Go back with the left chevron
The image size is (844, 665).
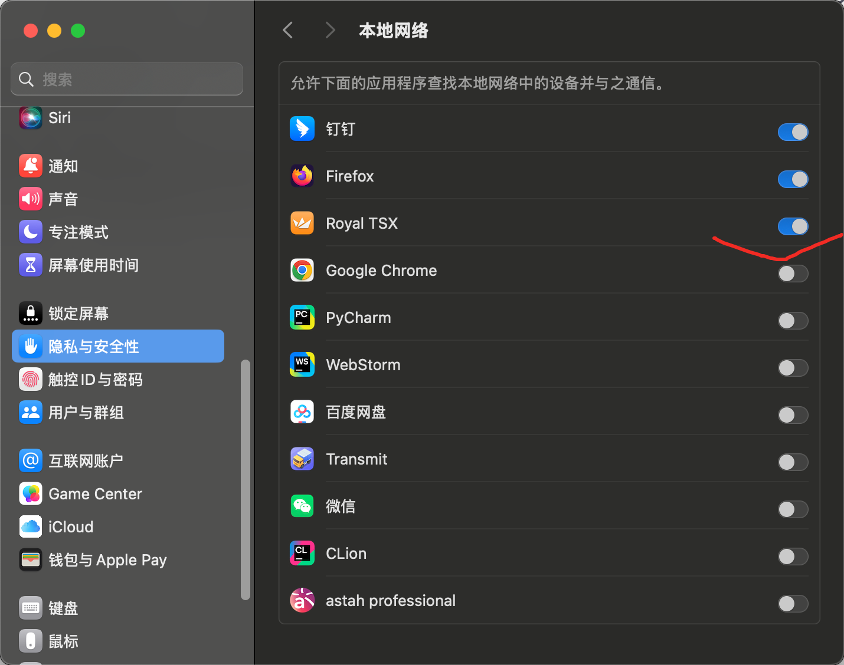click(x=288, y=30)
